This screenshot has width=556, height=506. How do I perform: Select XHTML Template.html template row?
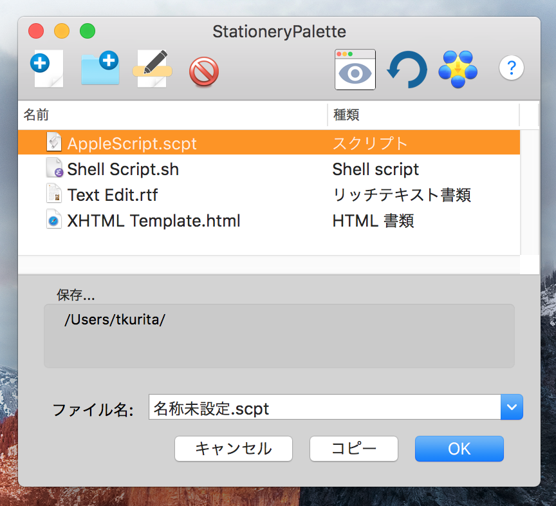pos(153,221)
